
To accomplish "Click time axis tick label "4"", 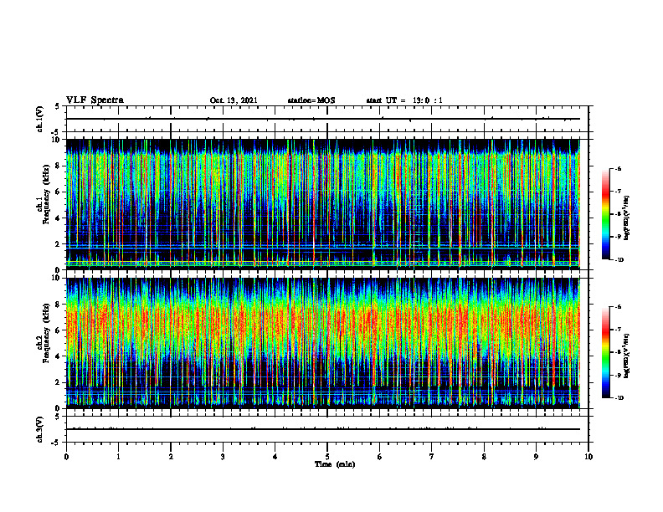I will (x=275, y=457).
